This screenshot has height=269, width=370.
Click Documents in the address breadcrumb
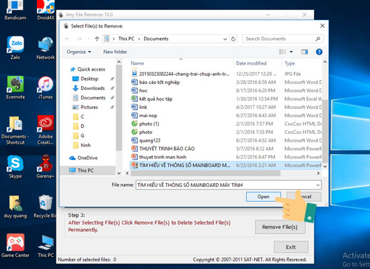coord(156,39)
